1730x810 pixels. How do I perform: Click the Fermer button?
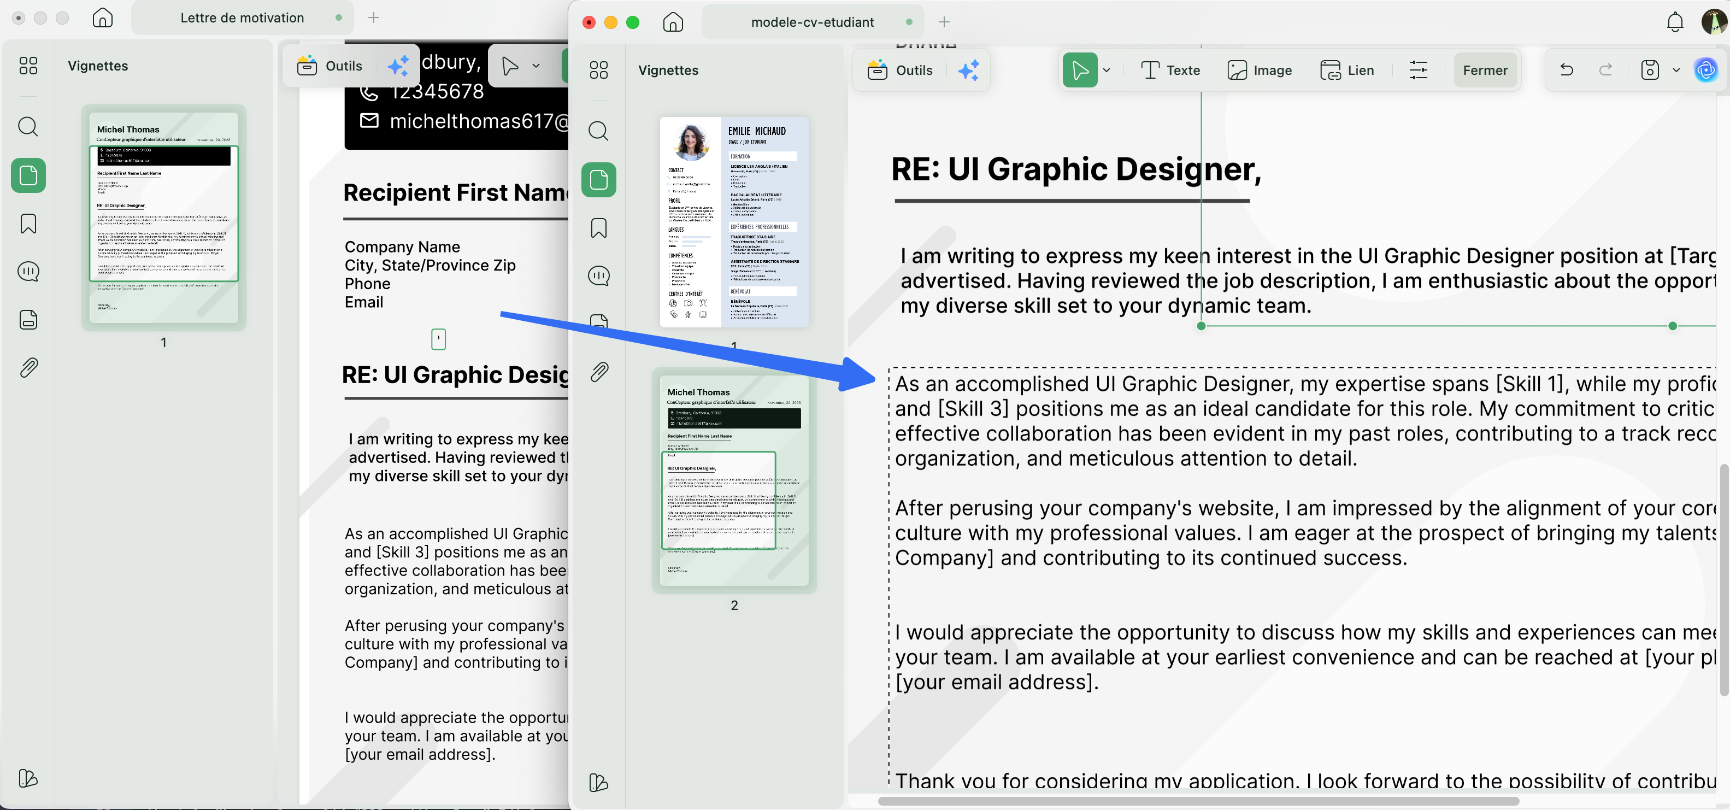point(1485,70)
